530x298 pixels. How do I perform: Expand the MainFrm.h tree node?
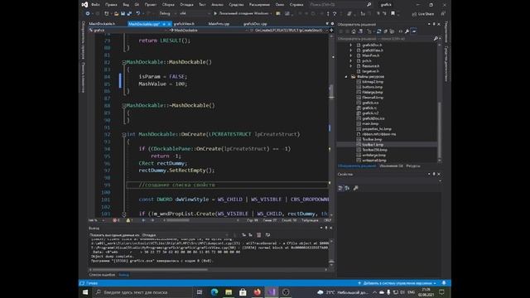tap(351, 55)
